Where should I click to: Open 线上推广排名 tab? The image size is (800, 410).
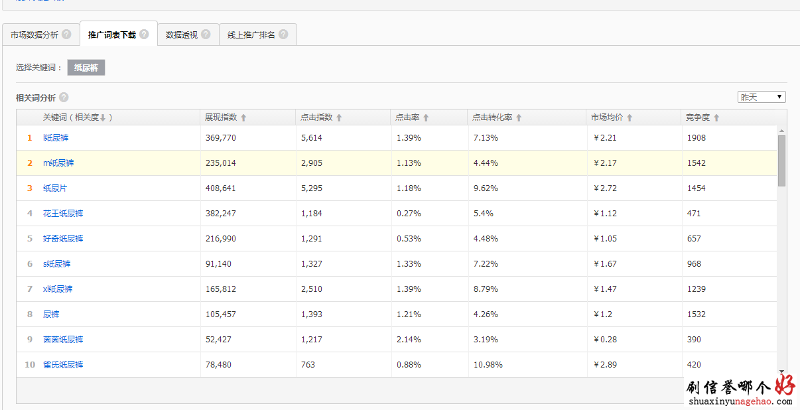[251, 34]
